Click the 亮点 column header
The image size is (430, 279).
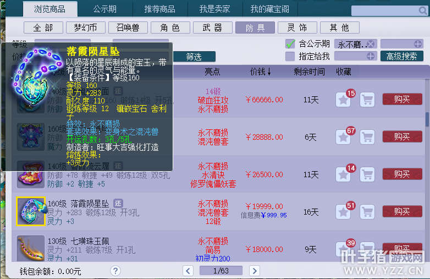tap(213, 72)
